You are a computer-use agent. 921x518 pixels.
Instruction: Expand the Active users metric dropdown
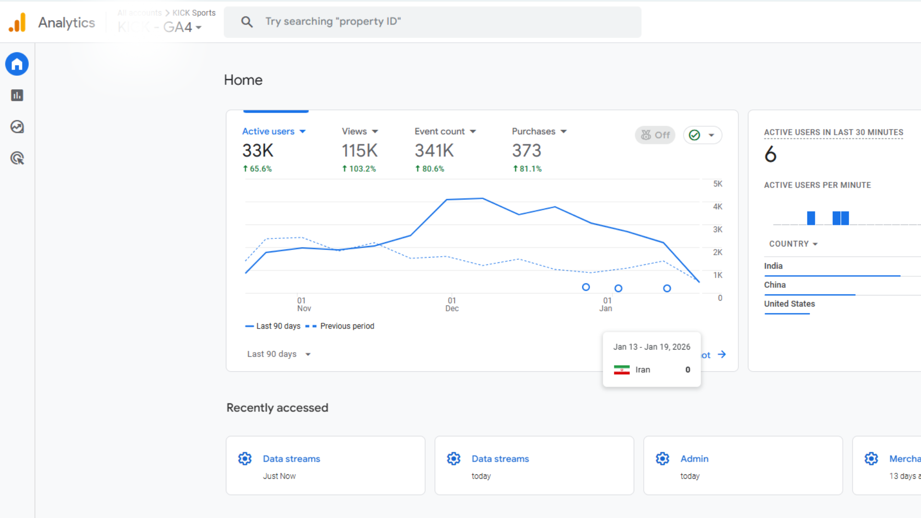point(303,131)
